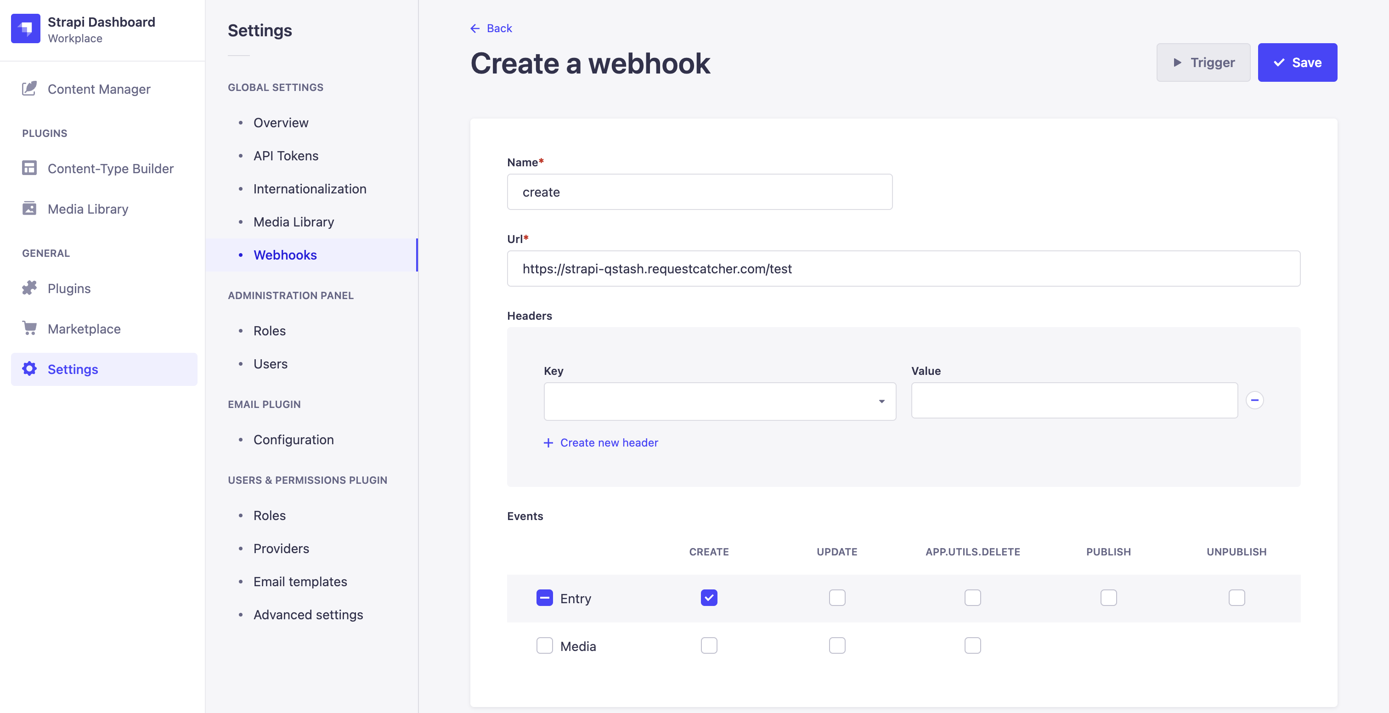The image size is (1389, 713).
Task: Click the Strapi logo icon
Action: point(25,28)
